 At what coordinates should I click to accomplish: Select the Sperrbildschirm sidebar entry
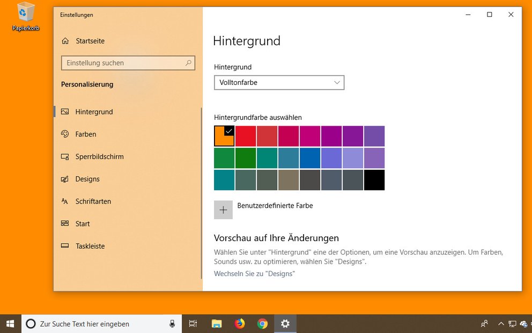(98, 156)
